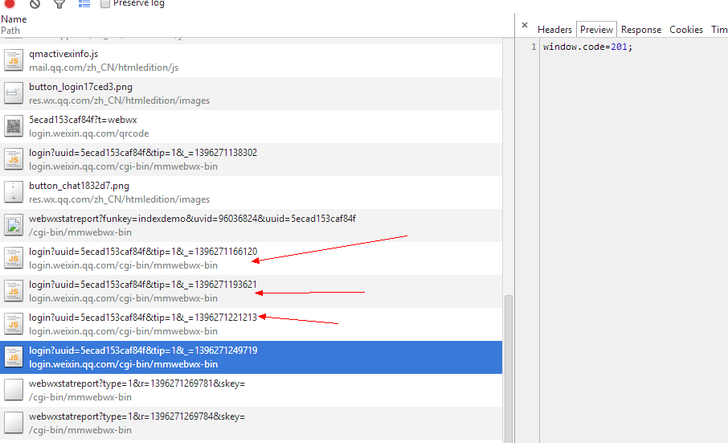Click image icon of webwxstatreport funkey=indexdemo
This screenshot has height=443, width=728.
(14, 225)
